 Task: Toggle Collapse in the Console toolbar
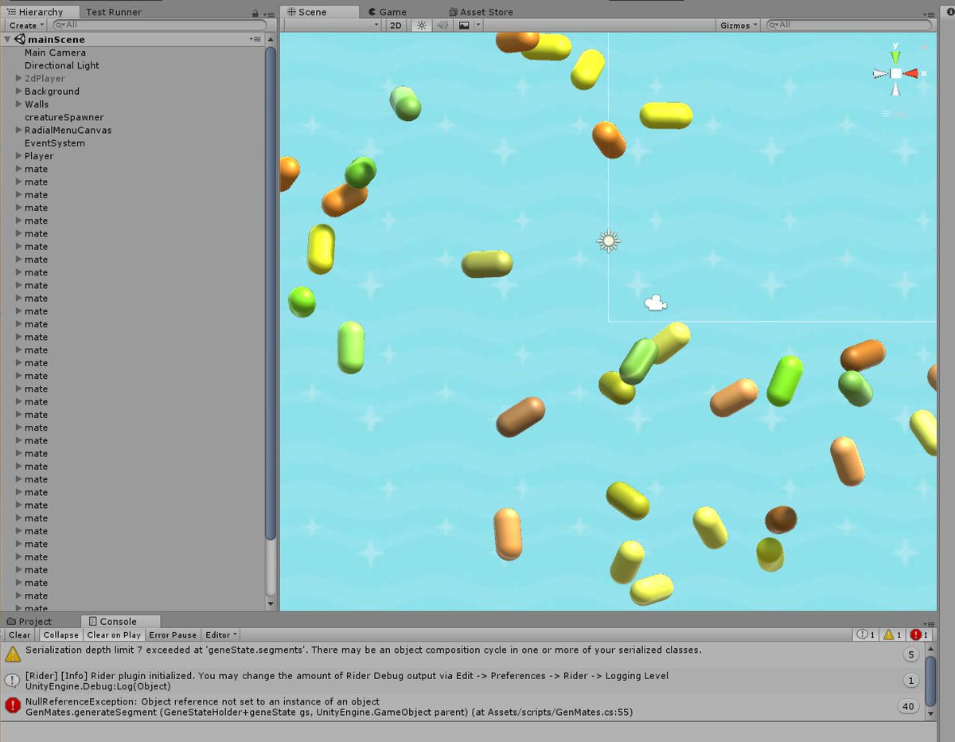(60, 635)
